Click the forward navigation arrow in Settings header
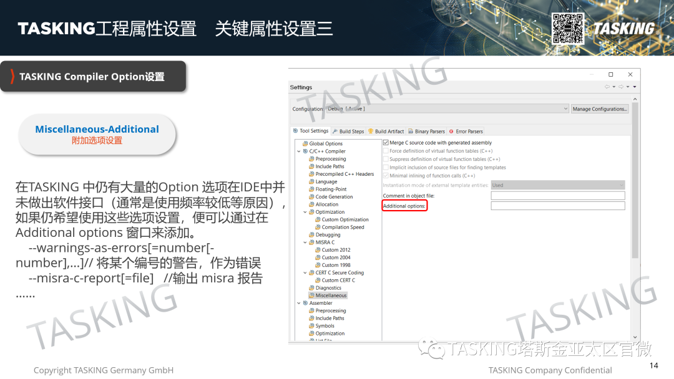The width and height of the screenshot is (674, 379). (621, 87)
